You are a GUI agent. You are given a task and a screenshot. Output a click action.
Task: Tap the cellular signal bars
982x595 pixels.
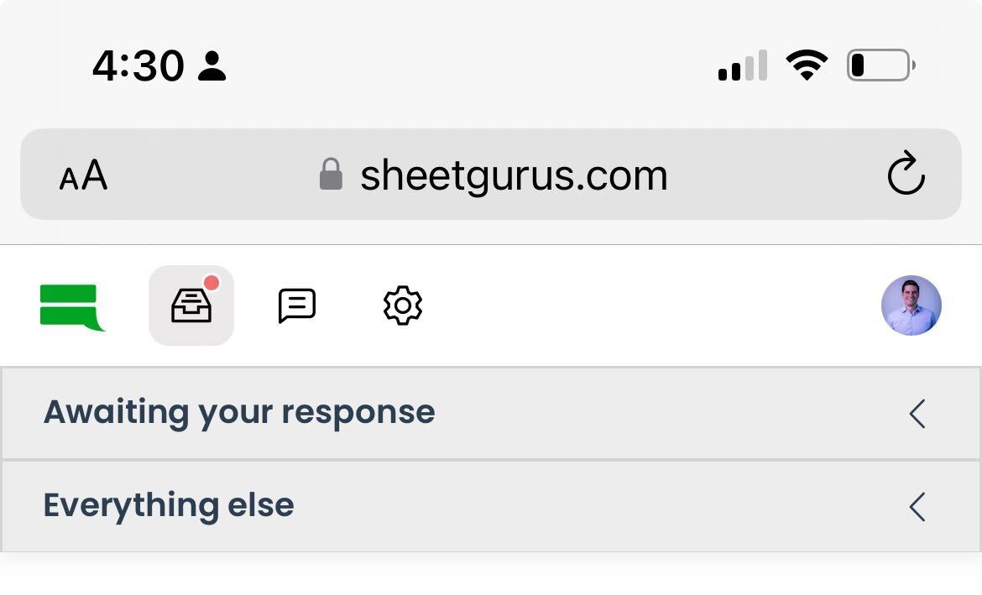743,65
